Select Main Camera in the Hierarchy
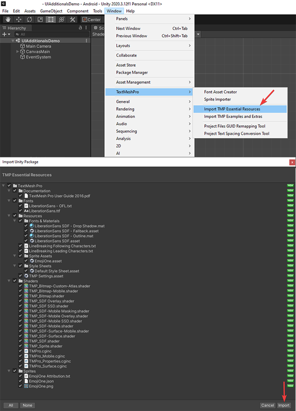The image size is (296, 411). [x=39, y=46]
